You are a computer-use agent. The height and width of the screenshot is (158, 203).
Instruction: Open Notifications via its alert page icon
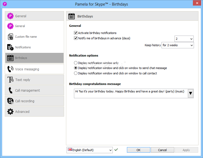click(x=10, y=47)
